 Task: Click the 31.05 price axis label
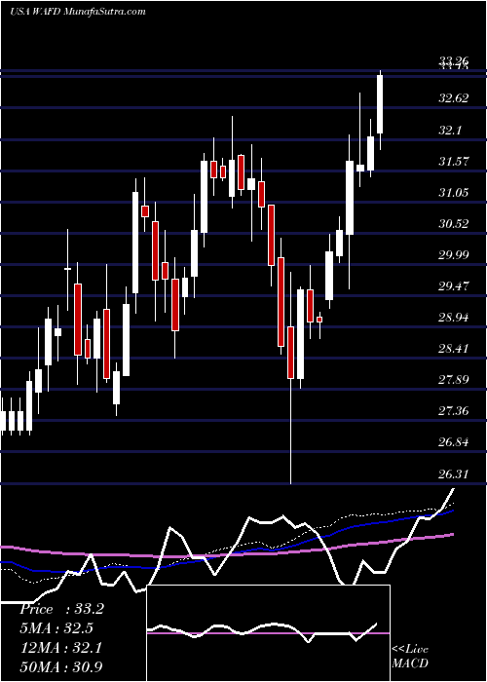point(454,192)
